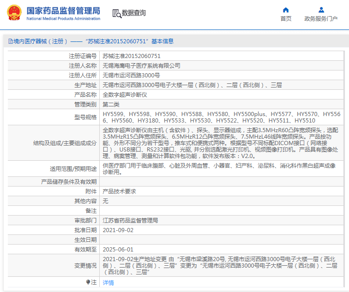Select product name 全数字超声诊断仪

[x=125, y=94]
